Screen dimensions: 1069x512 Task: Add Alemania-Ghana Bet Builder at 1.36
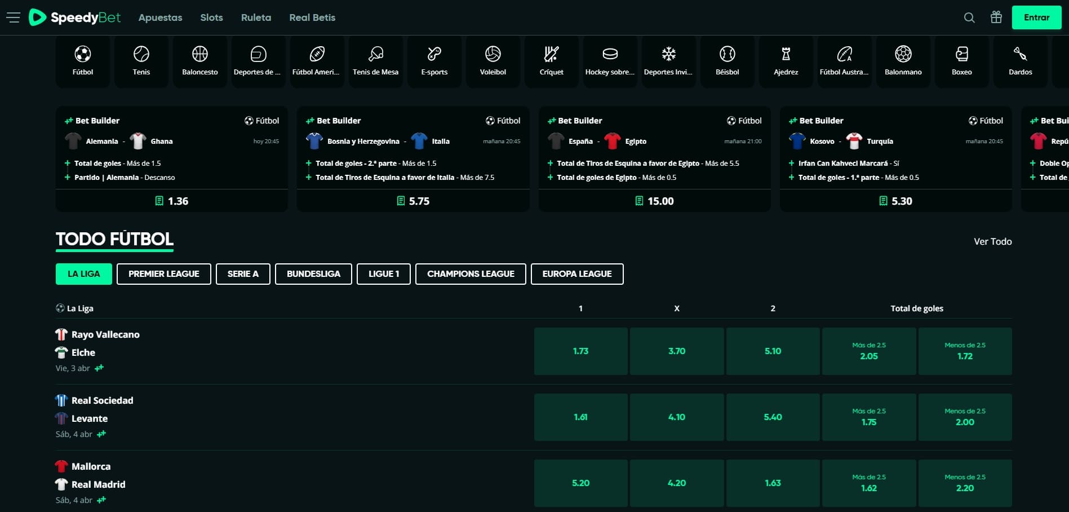[x=172, y=201]
